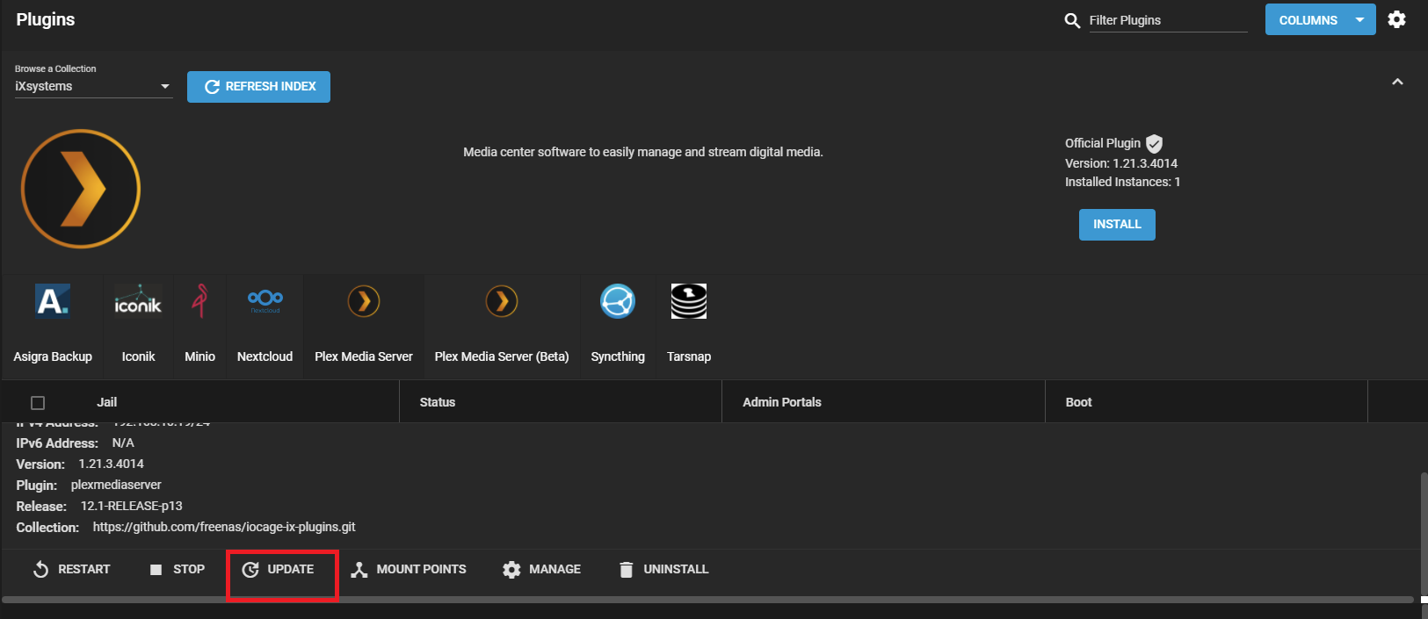Click the IPv6 Address N/A value
The height and width of the screenshot is (619, 1428).
click(123, 443)
